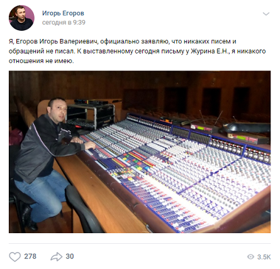
Task: Click the rack equipment case in photo
Action: 91,114
